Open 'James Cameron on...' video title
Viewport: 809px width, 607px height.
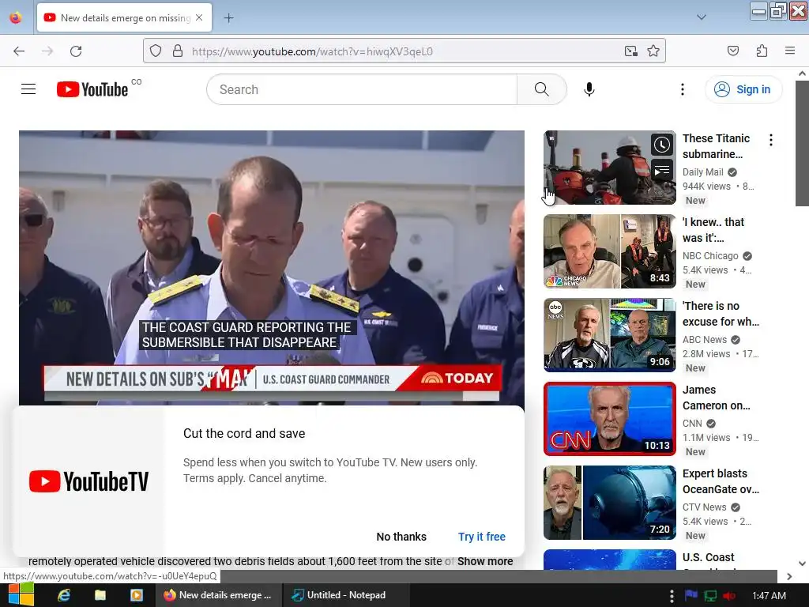click(x=716, y=398)
